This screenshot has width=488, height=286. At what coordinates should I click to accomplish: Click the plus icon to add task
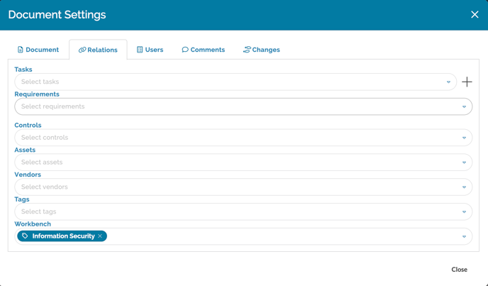467,82
